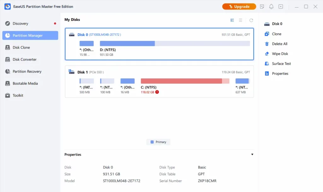This screenshot has height=192, width=323.
Task: Open the Toolkit section
Action: click(17, 95)
